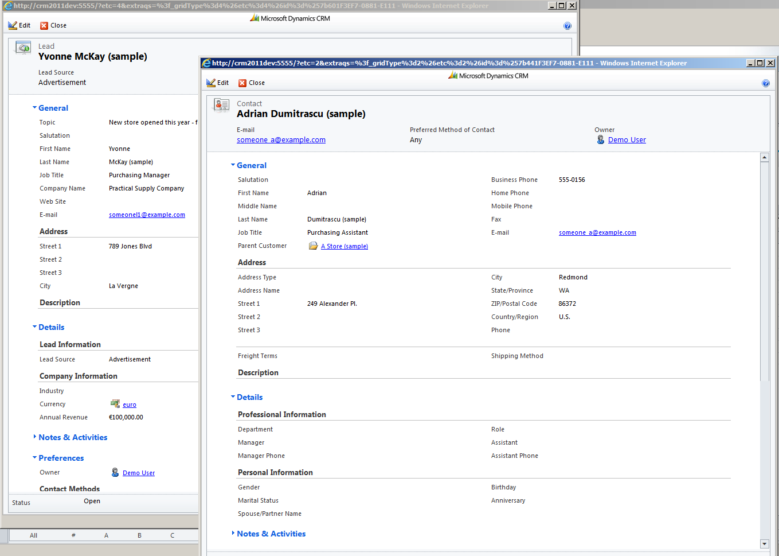Select the All tab in the alphabet bar

point(33,535)
